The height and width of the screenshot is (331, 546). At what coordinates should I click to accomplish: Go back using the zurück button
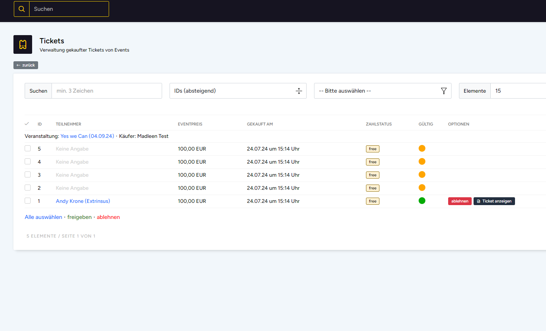coord(26,65)
